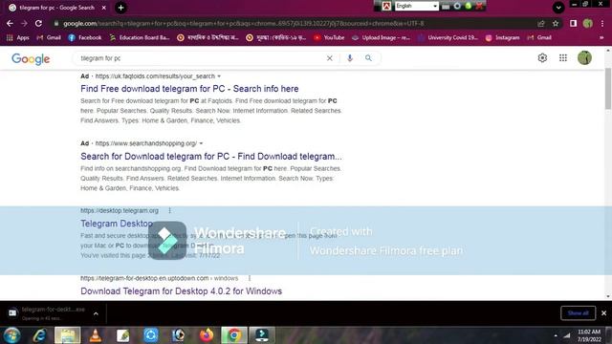Close the tilegram for pc tab
This screenshot has width=612, height=344.
(x=104, y=8)
